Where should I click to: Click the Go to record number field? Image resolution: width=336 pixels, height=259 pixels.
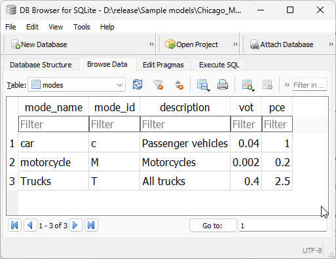pyautogui.click(x=283, y=226)
